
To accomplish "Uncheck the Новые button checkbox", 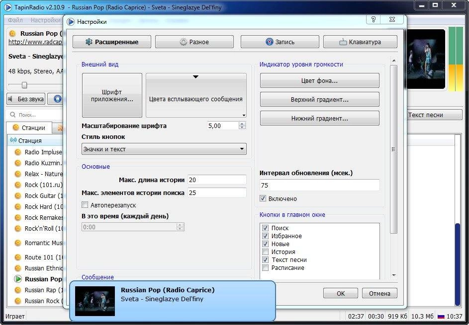I will coord(265,244).
